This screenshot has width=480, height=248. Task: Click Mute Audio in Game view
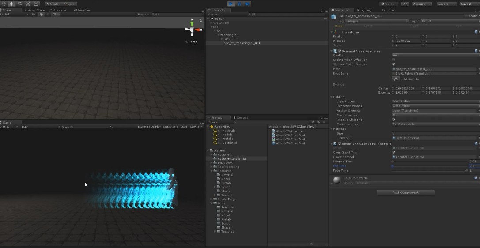coord(170,127)
